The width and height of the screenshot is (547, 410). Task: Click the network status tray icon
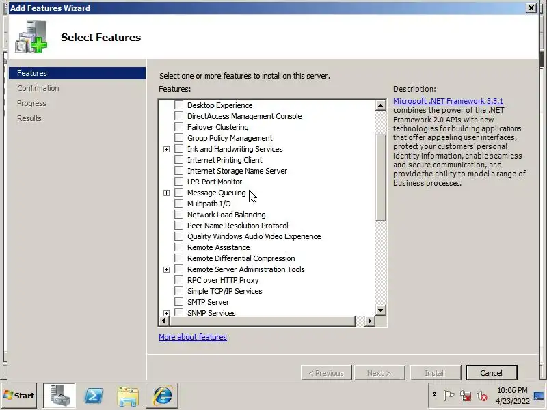click(466, 396)
